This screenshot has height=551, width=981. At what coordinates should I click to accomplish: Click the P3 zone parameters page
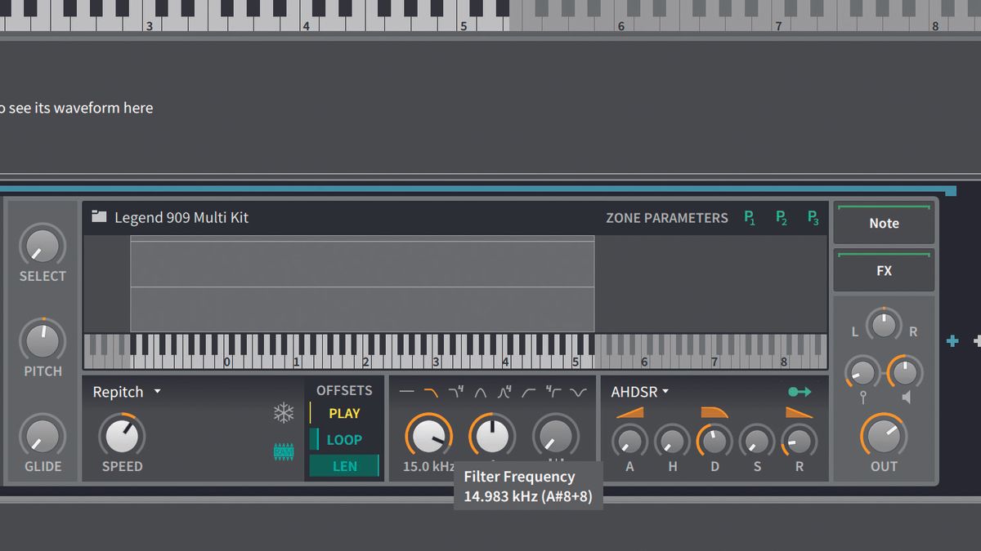click(812, 217)
